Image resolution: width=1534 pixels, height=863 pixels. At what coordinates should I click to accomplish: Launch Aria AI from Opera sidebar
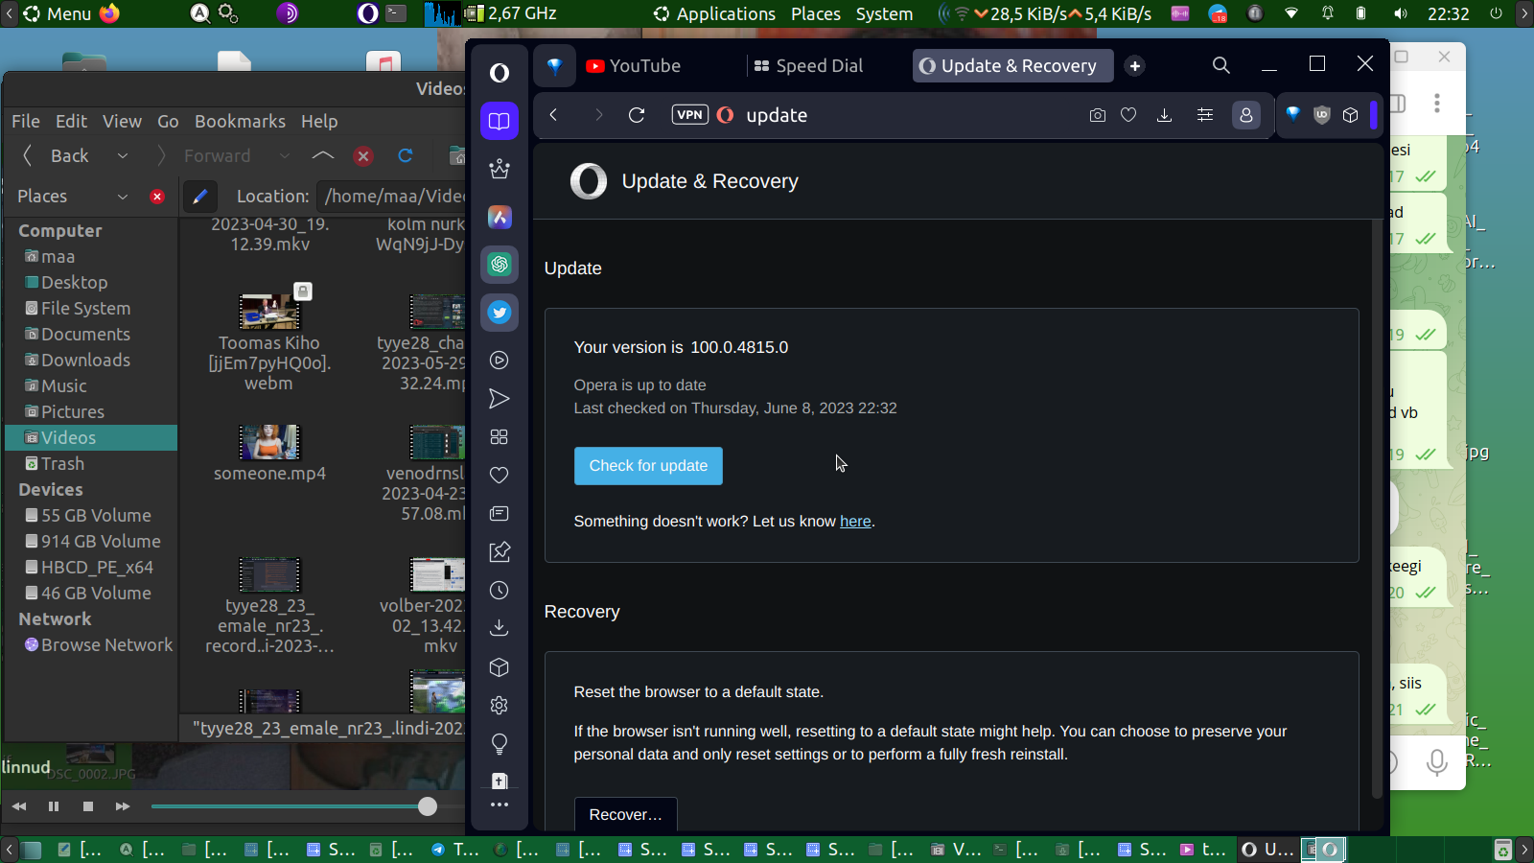(500, 217)
